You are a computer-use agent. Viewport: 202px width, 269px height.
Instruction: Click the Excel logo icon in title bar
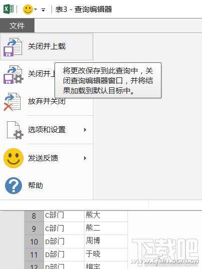[x=8, y=9]
